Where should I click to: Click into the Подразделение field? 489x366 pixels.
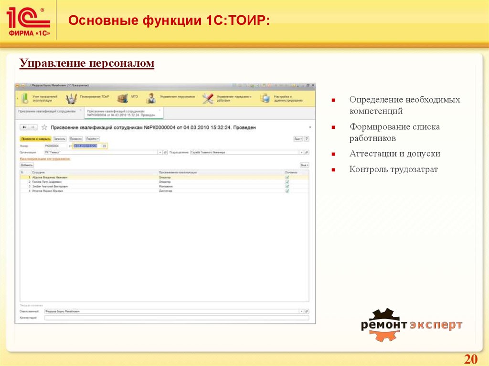(x=244, y=152)
